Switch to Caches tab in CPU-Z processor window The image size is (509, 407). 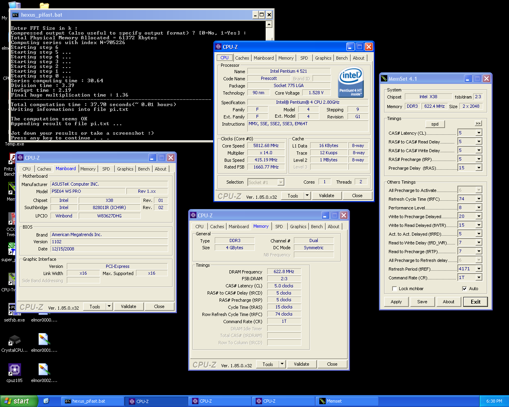click(x=242, y=58)
